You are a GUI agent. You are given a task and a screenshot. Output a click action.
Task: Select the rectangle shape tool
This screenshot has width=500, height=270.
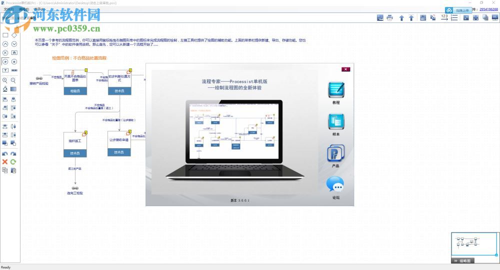point(5,35)
